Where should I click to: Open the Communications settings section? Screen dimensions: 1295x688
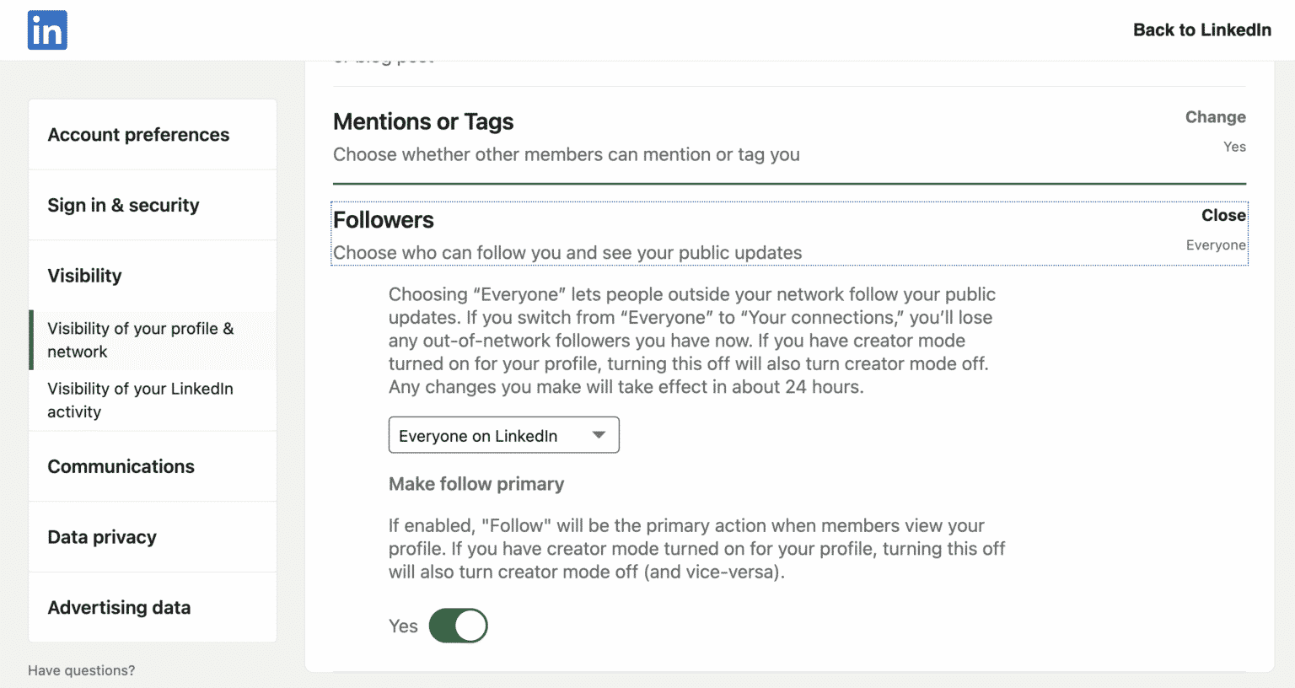(121, 466)
